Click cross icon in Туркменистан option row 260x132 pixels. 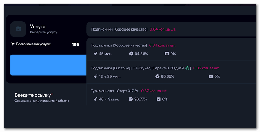pos(159,99)
